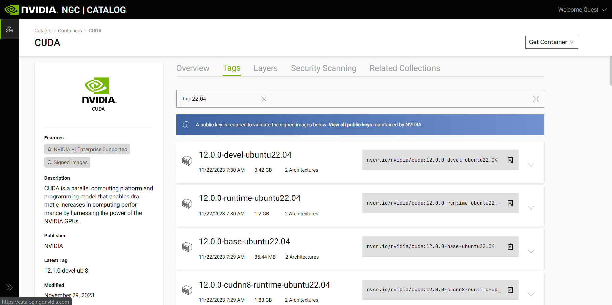Click the publisher name NVIDIA
The width and height of the screenshot is (612, 305).
click(x=54, y=246)
